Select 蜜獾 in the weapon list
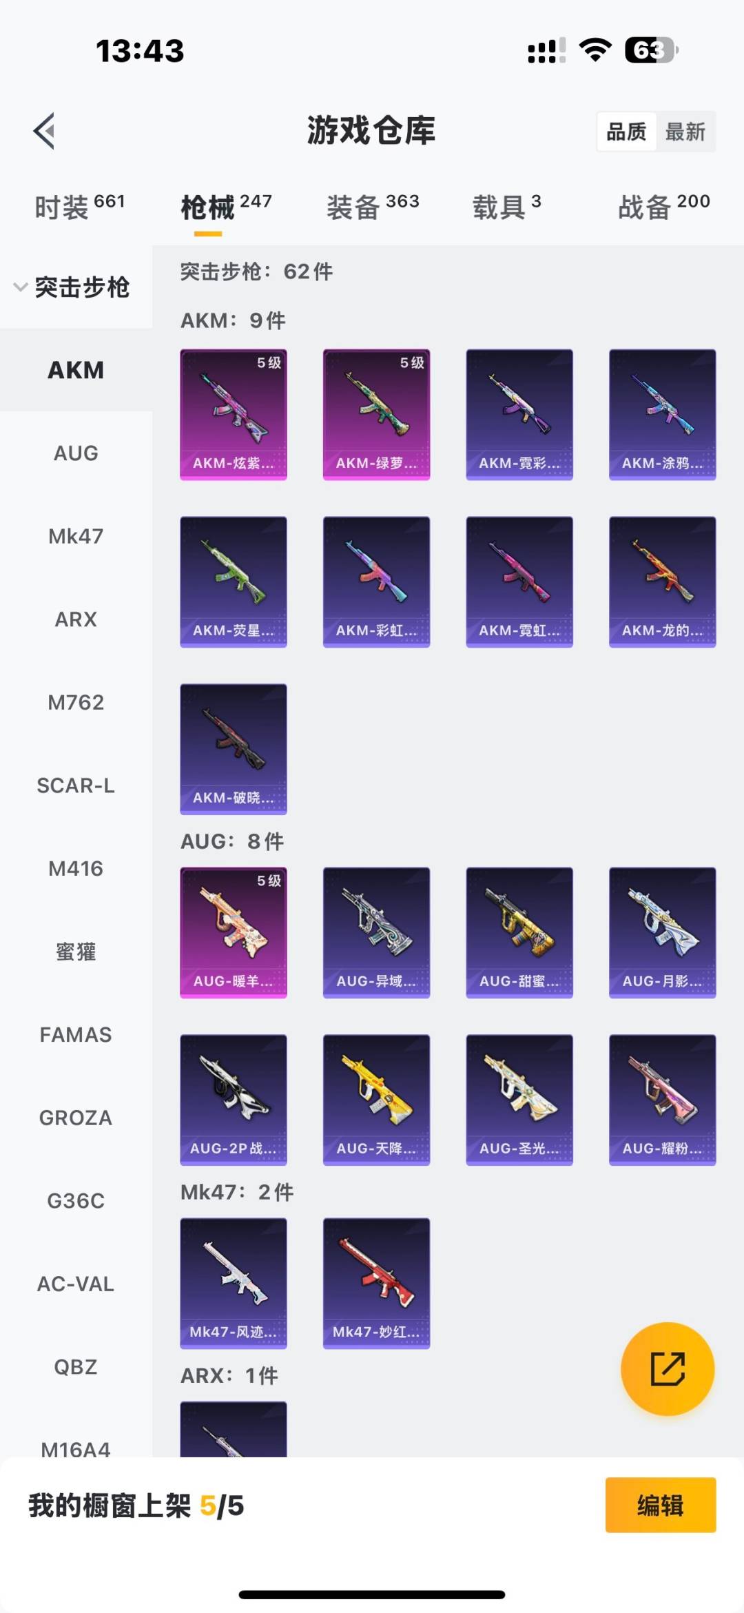Screen dimensions: 744x1613 (76, 952)
